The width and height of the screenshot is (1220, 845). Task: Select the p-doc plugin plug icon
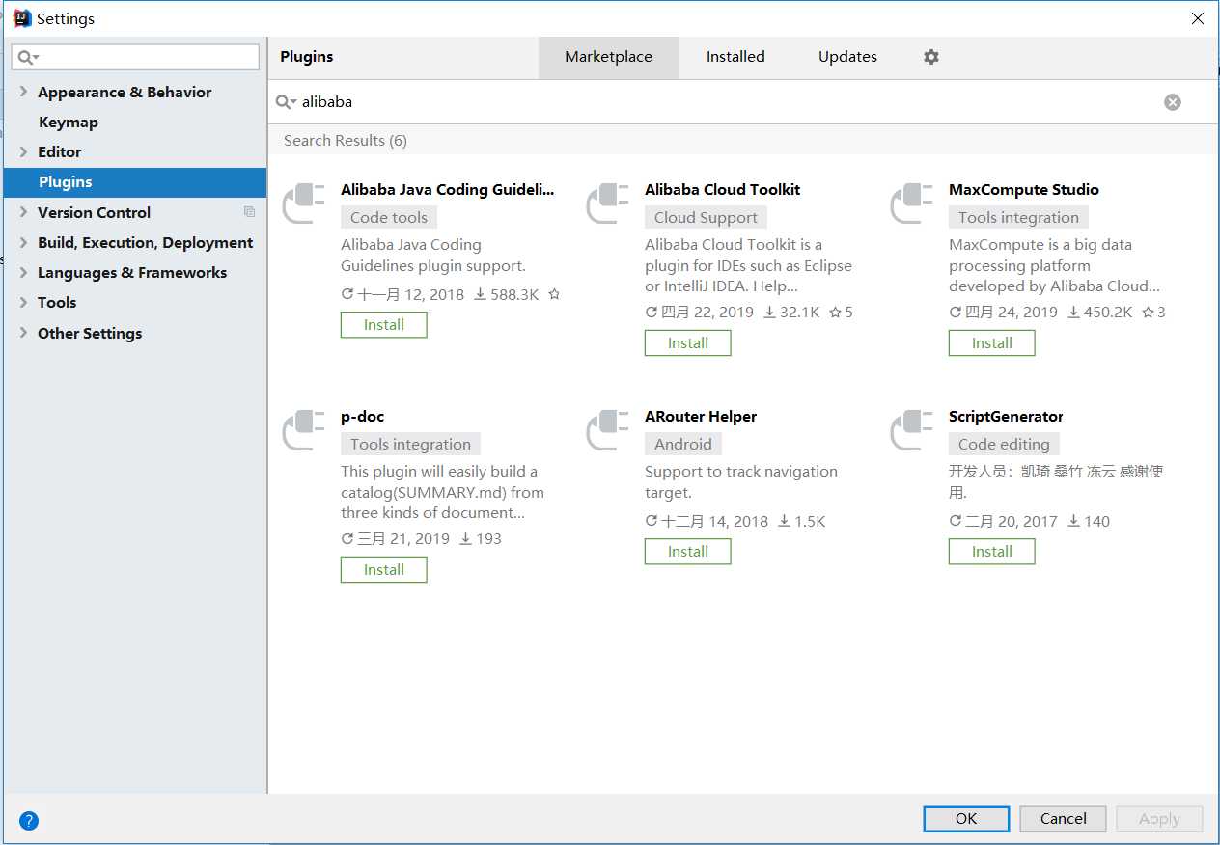(x=304, y=429)
